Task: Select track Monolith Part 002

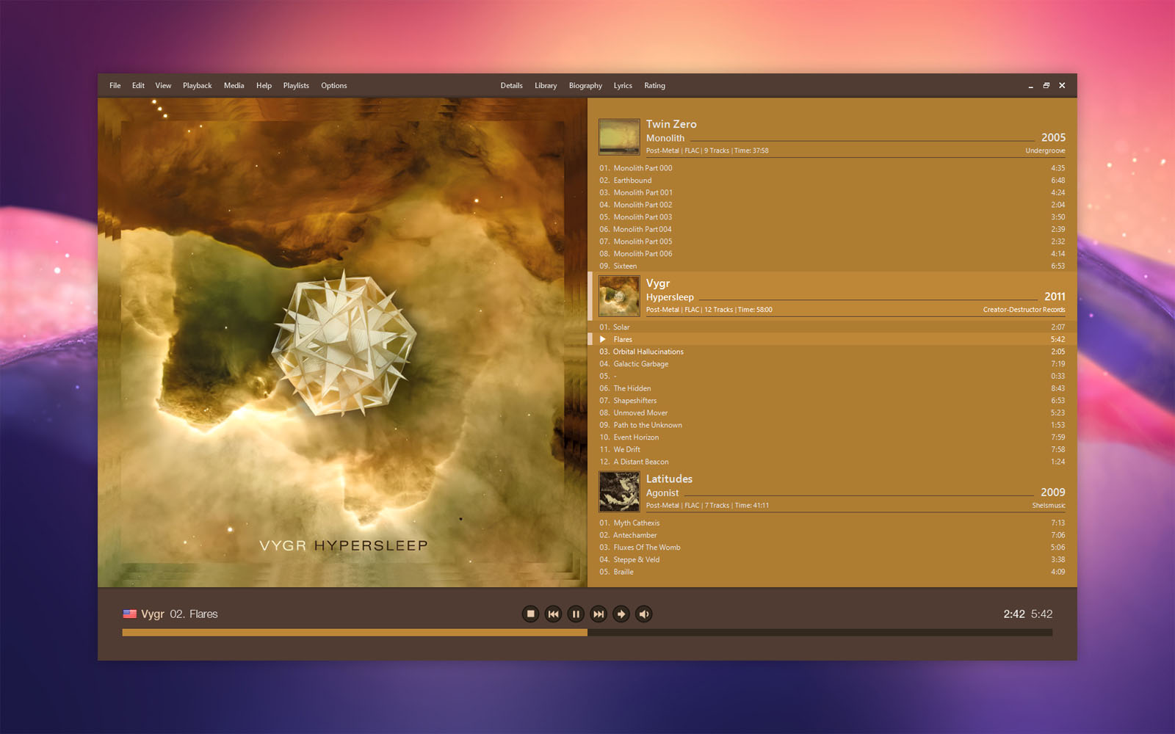Action: pyautogui.click(x=832, y=205)
